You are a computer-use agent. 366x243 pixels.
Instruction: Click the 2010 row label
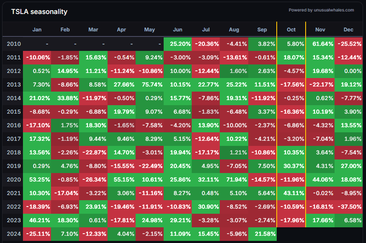pyautogui.click(x=14, y=44)
